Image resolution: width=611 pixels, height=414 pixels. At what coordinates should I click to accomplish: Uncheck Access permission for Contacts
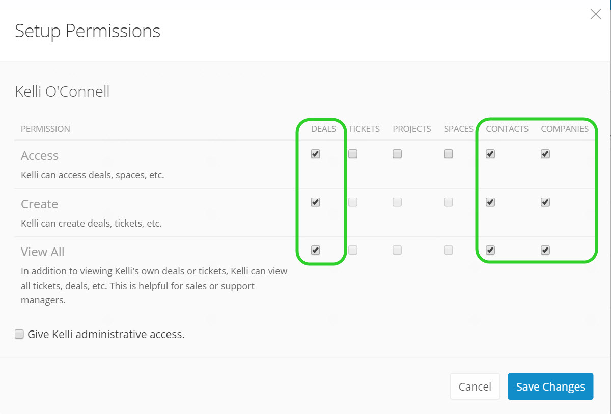pyautogui.click(x=490, y=154)
